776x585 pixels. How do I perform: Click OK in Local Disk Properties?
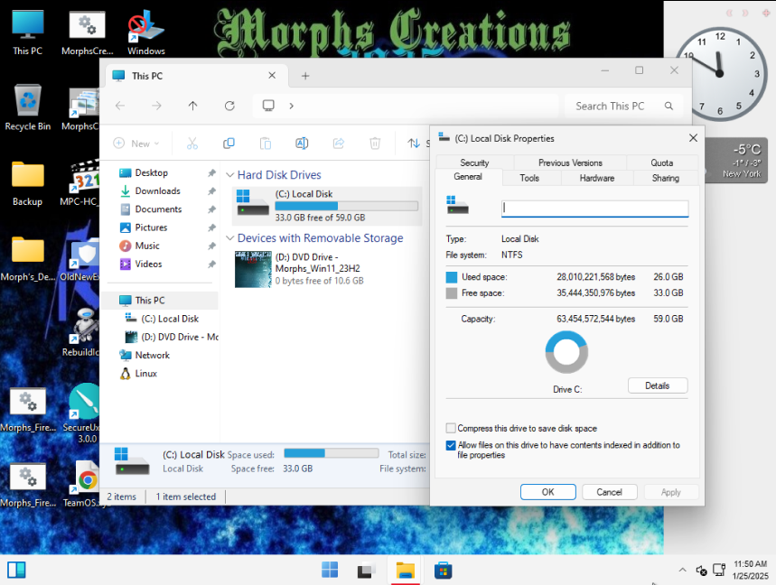pos(547,492)
